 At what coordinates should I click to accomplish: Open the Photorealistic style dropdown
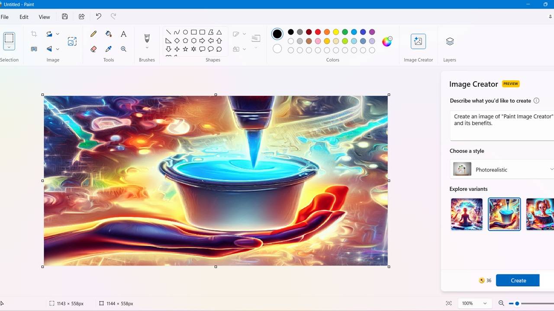(x=502, y=169)
